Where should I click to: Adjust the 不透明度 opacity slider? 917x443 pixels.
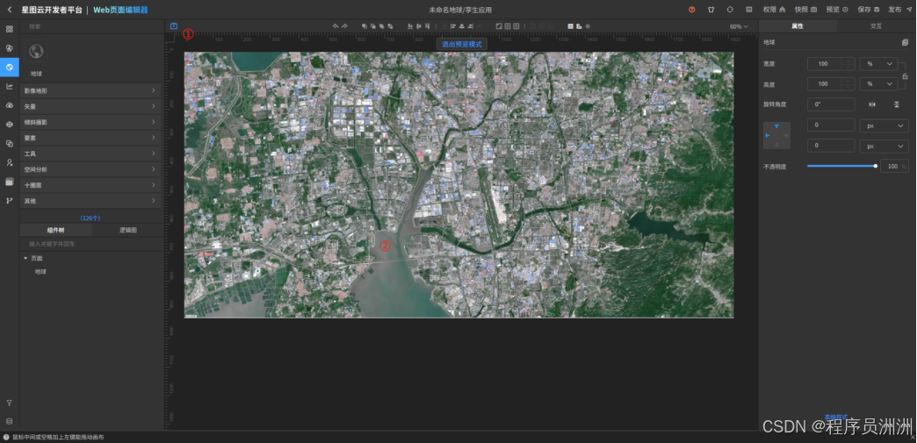click(841, 166)
